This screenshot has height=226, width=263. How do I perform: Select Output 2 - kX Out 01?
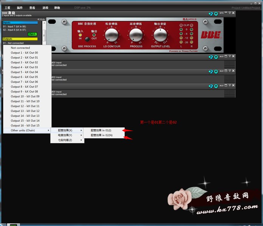click(x=27, y=58)
